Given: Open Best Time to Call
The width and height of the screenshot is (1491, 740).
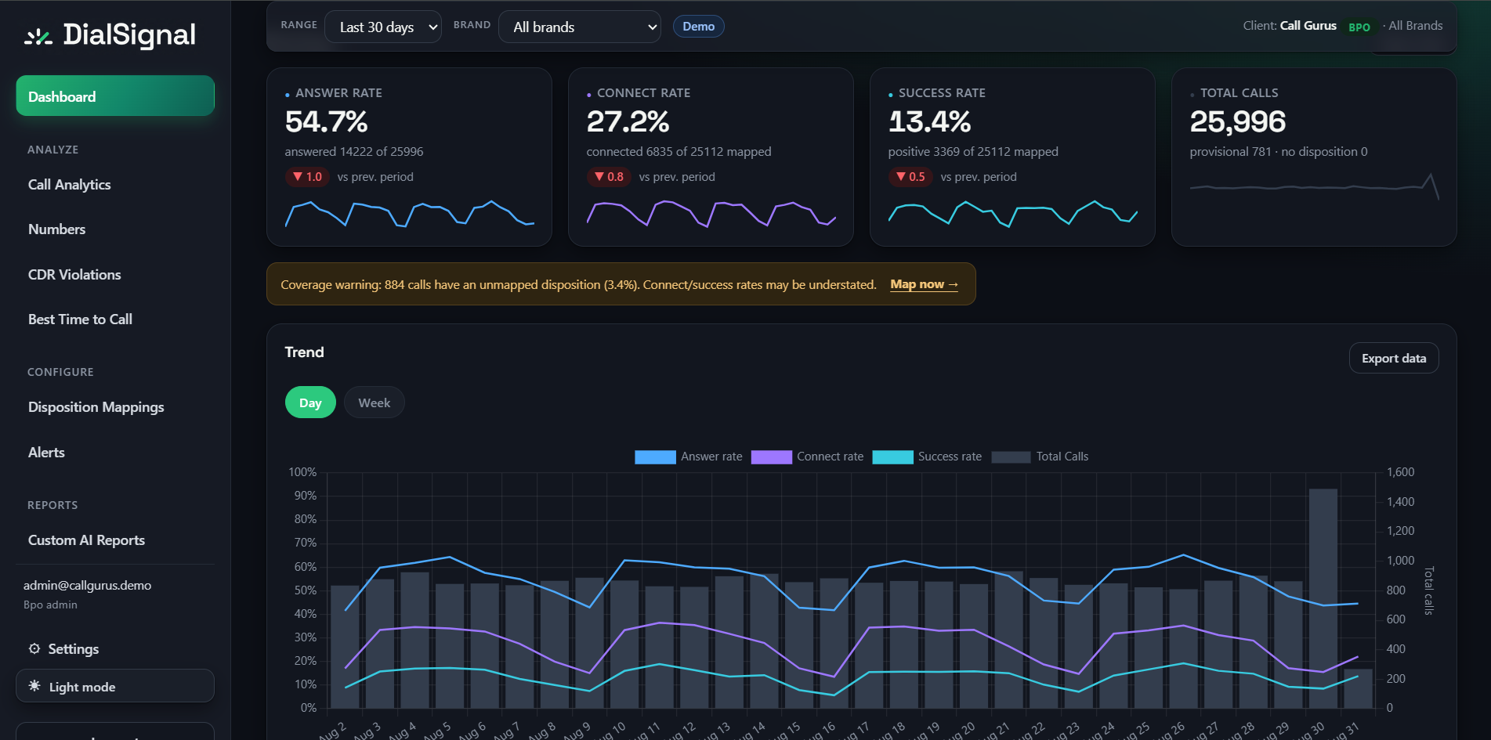Looking at the screenshot, I should [80, 319].
